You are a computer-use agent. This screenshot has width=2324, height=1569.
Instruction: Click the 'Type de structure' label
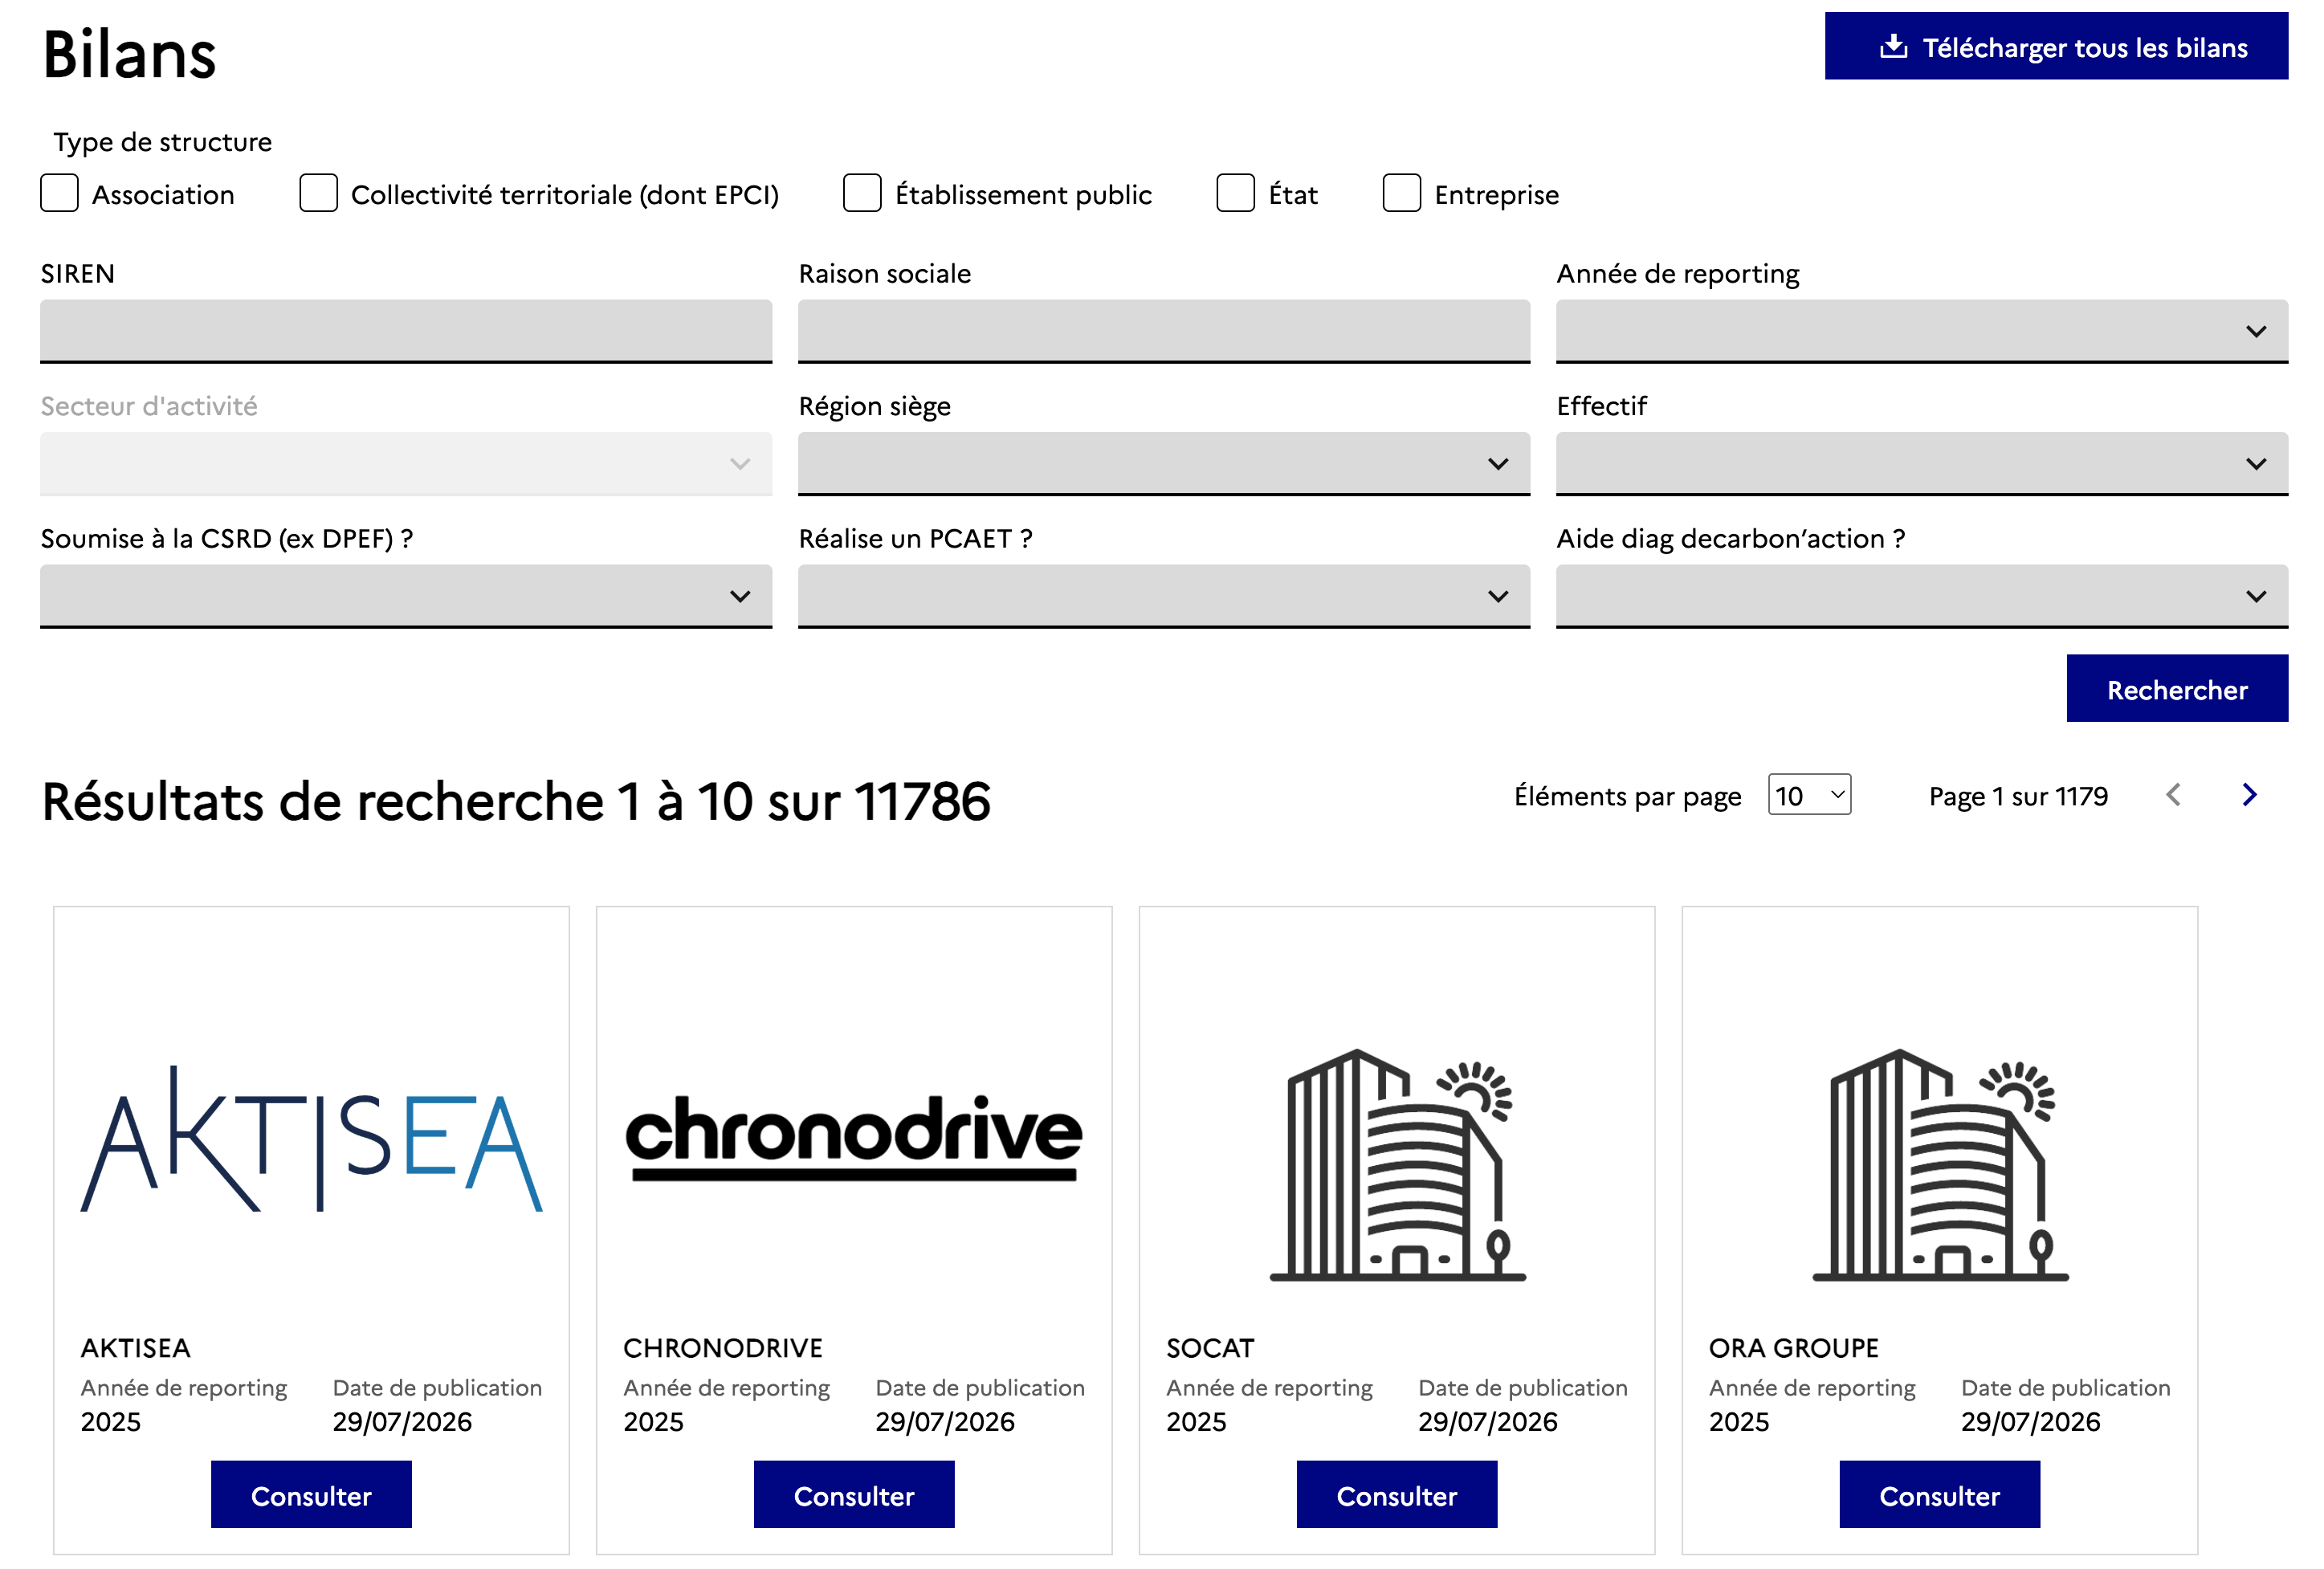click(162, 142)
